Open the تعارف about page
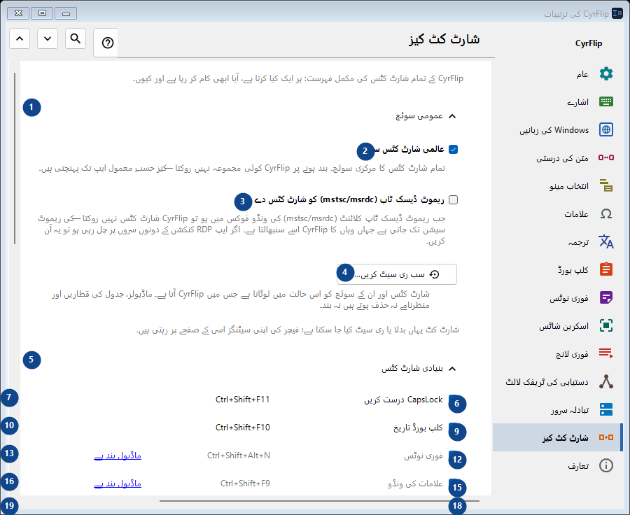630x515 pixels. coord(559,465)
